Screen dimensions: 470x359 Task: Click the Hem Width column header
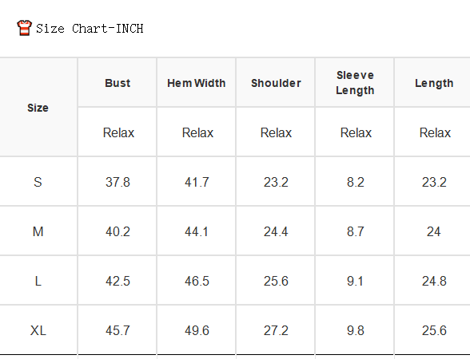point(197,83)
